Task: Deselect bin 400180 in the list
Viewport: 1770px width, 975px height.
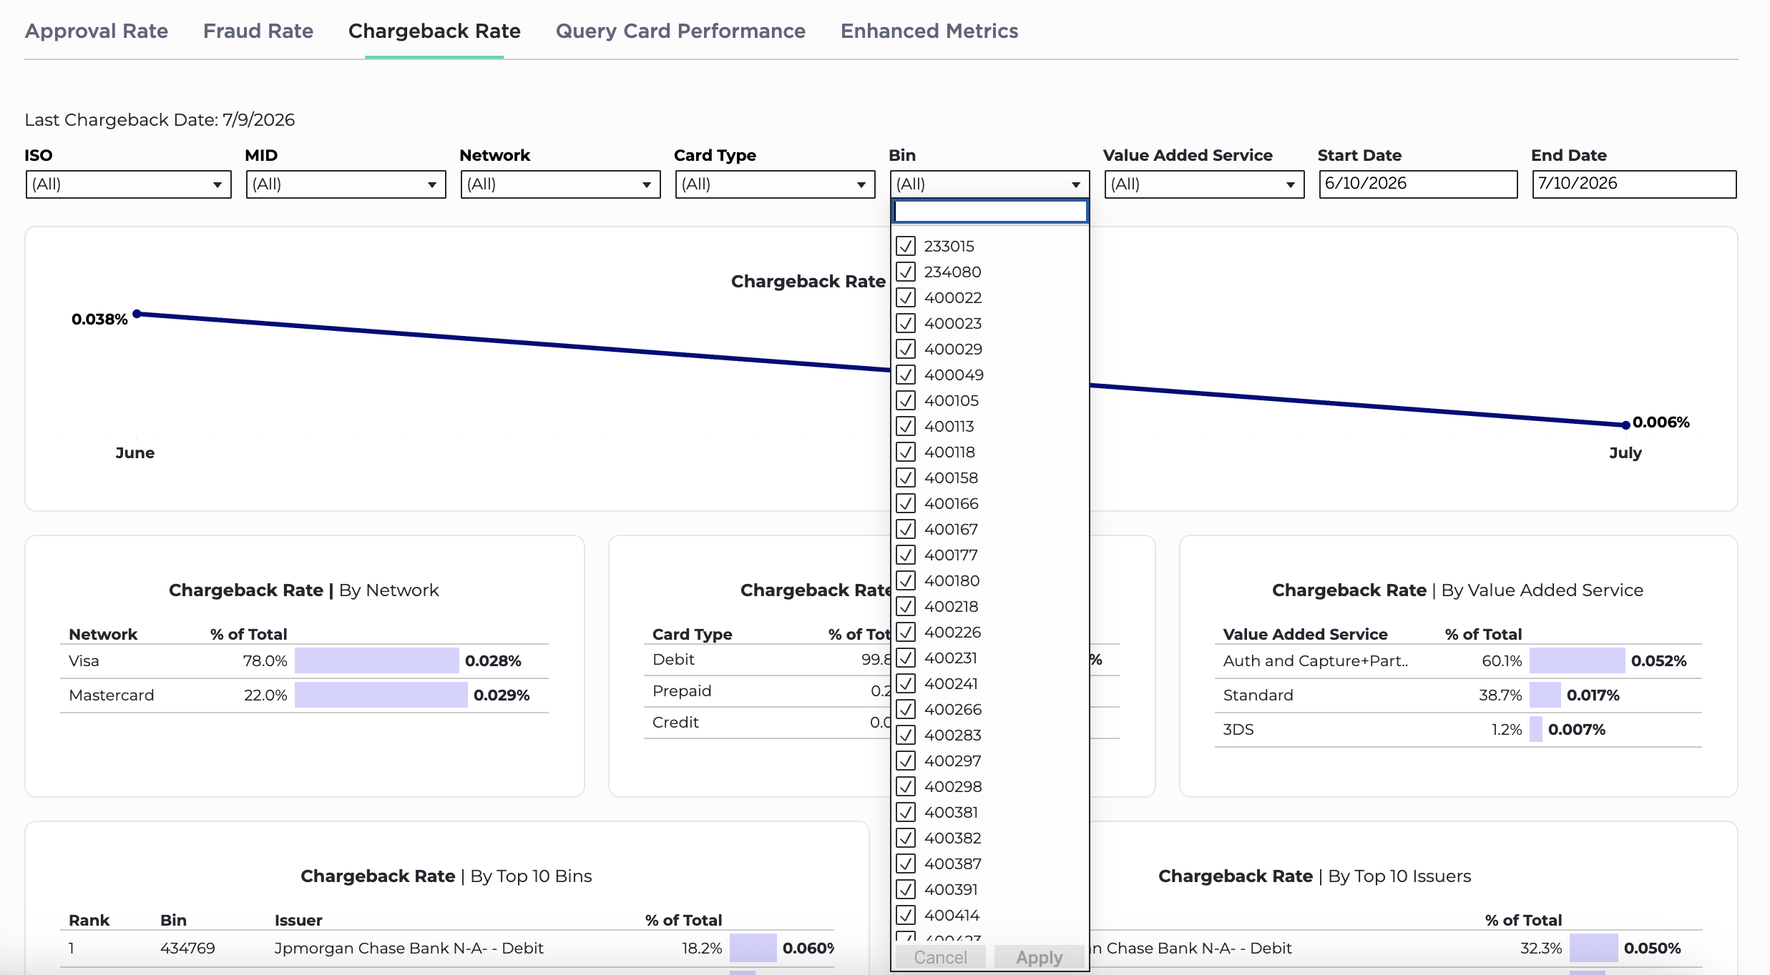Action: [906, 580]
